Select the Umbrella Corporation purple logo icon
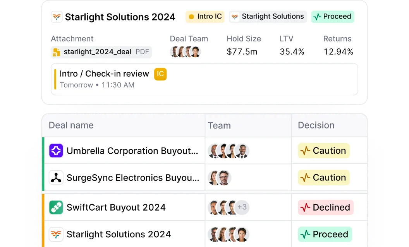 tap(56, 151)
